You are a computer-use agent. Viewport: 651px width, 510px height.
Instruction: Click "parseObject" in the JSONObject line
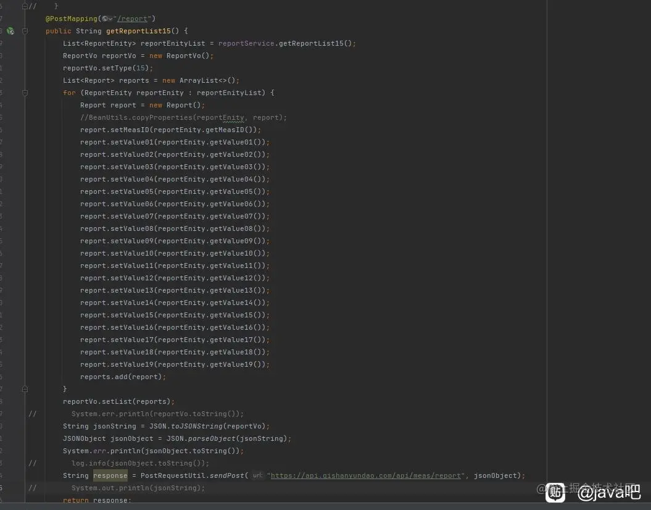pyautogui.click(x=212, y=438)
